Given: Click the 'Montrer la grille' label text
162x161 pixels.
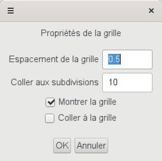Looking at the screenshot, I should click(87, 102).
